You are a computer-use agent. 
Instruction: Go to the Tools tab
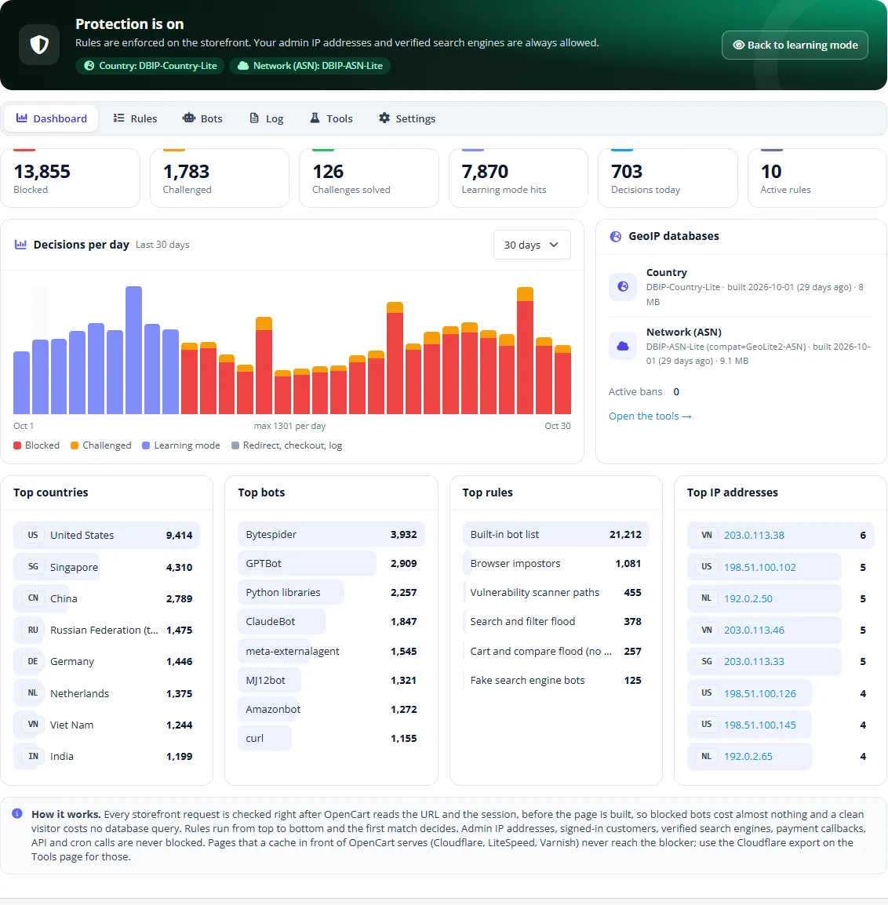[331, 118]
